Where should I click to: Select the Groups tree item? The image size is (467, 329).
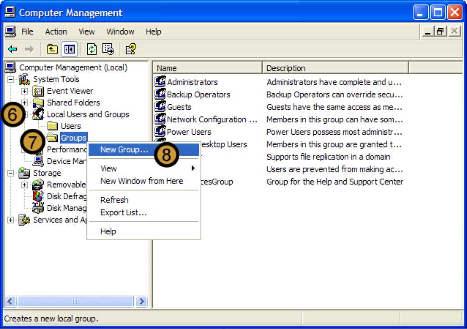(x=74, y=137)
